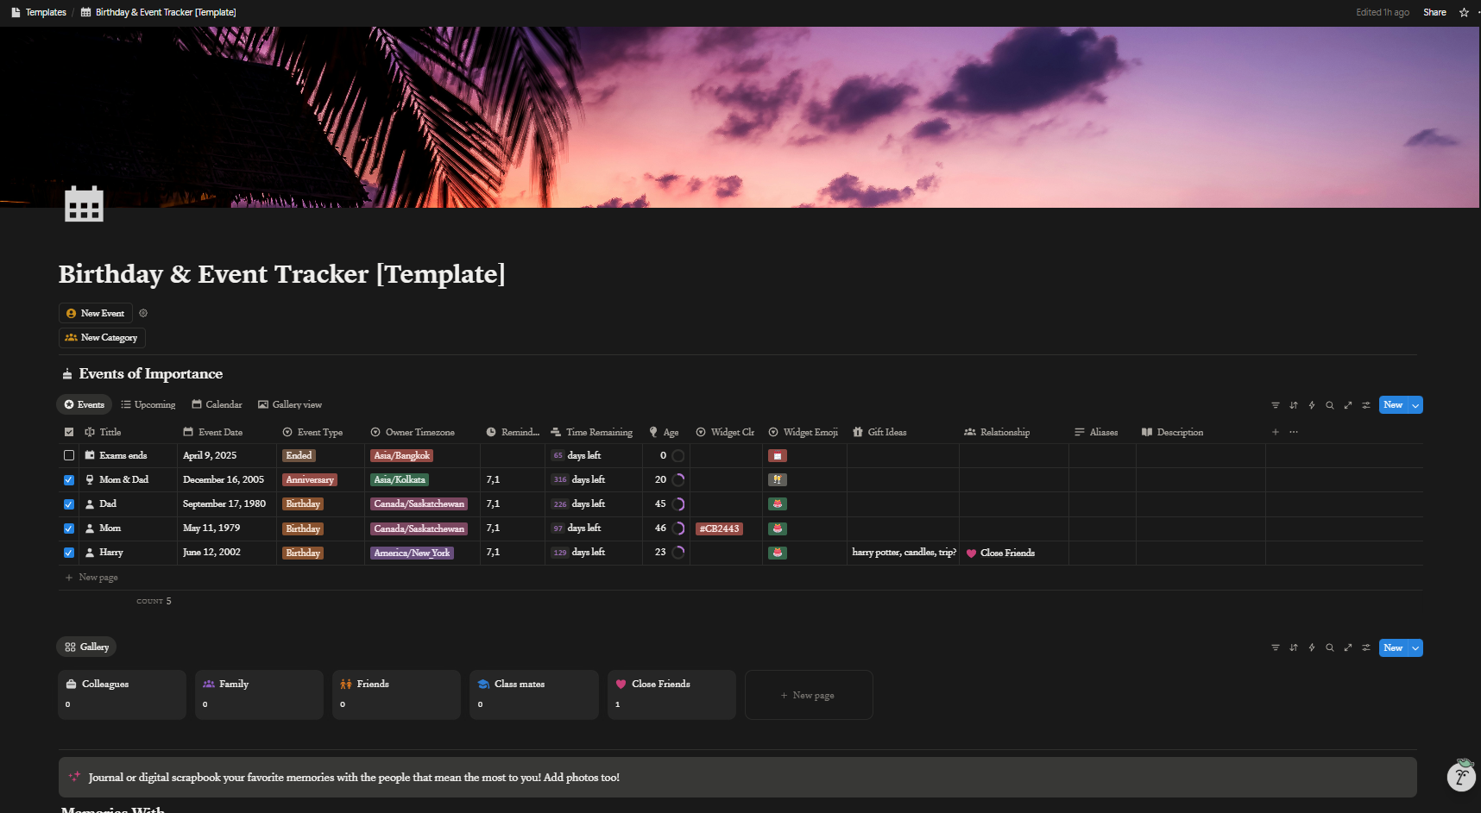Click the lightning automations icon above the Gallery
1481x813 pixels.
[x=1312, y=647]
